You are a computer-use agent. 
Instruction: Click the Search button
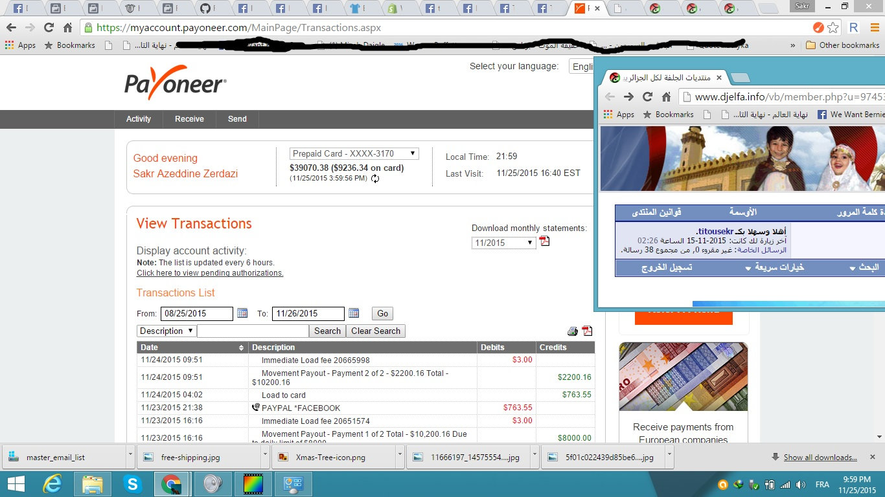coord(327,331)
